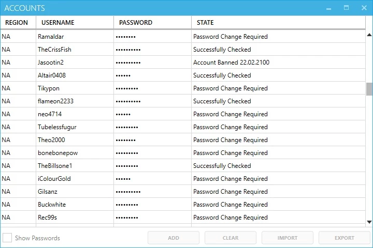Maximize the ACCOUNTS window
This screenshot has height=248, width=373.
tap(347, 8)
